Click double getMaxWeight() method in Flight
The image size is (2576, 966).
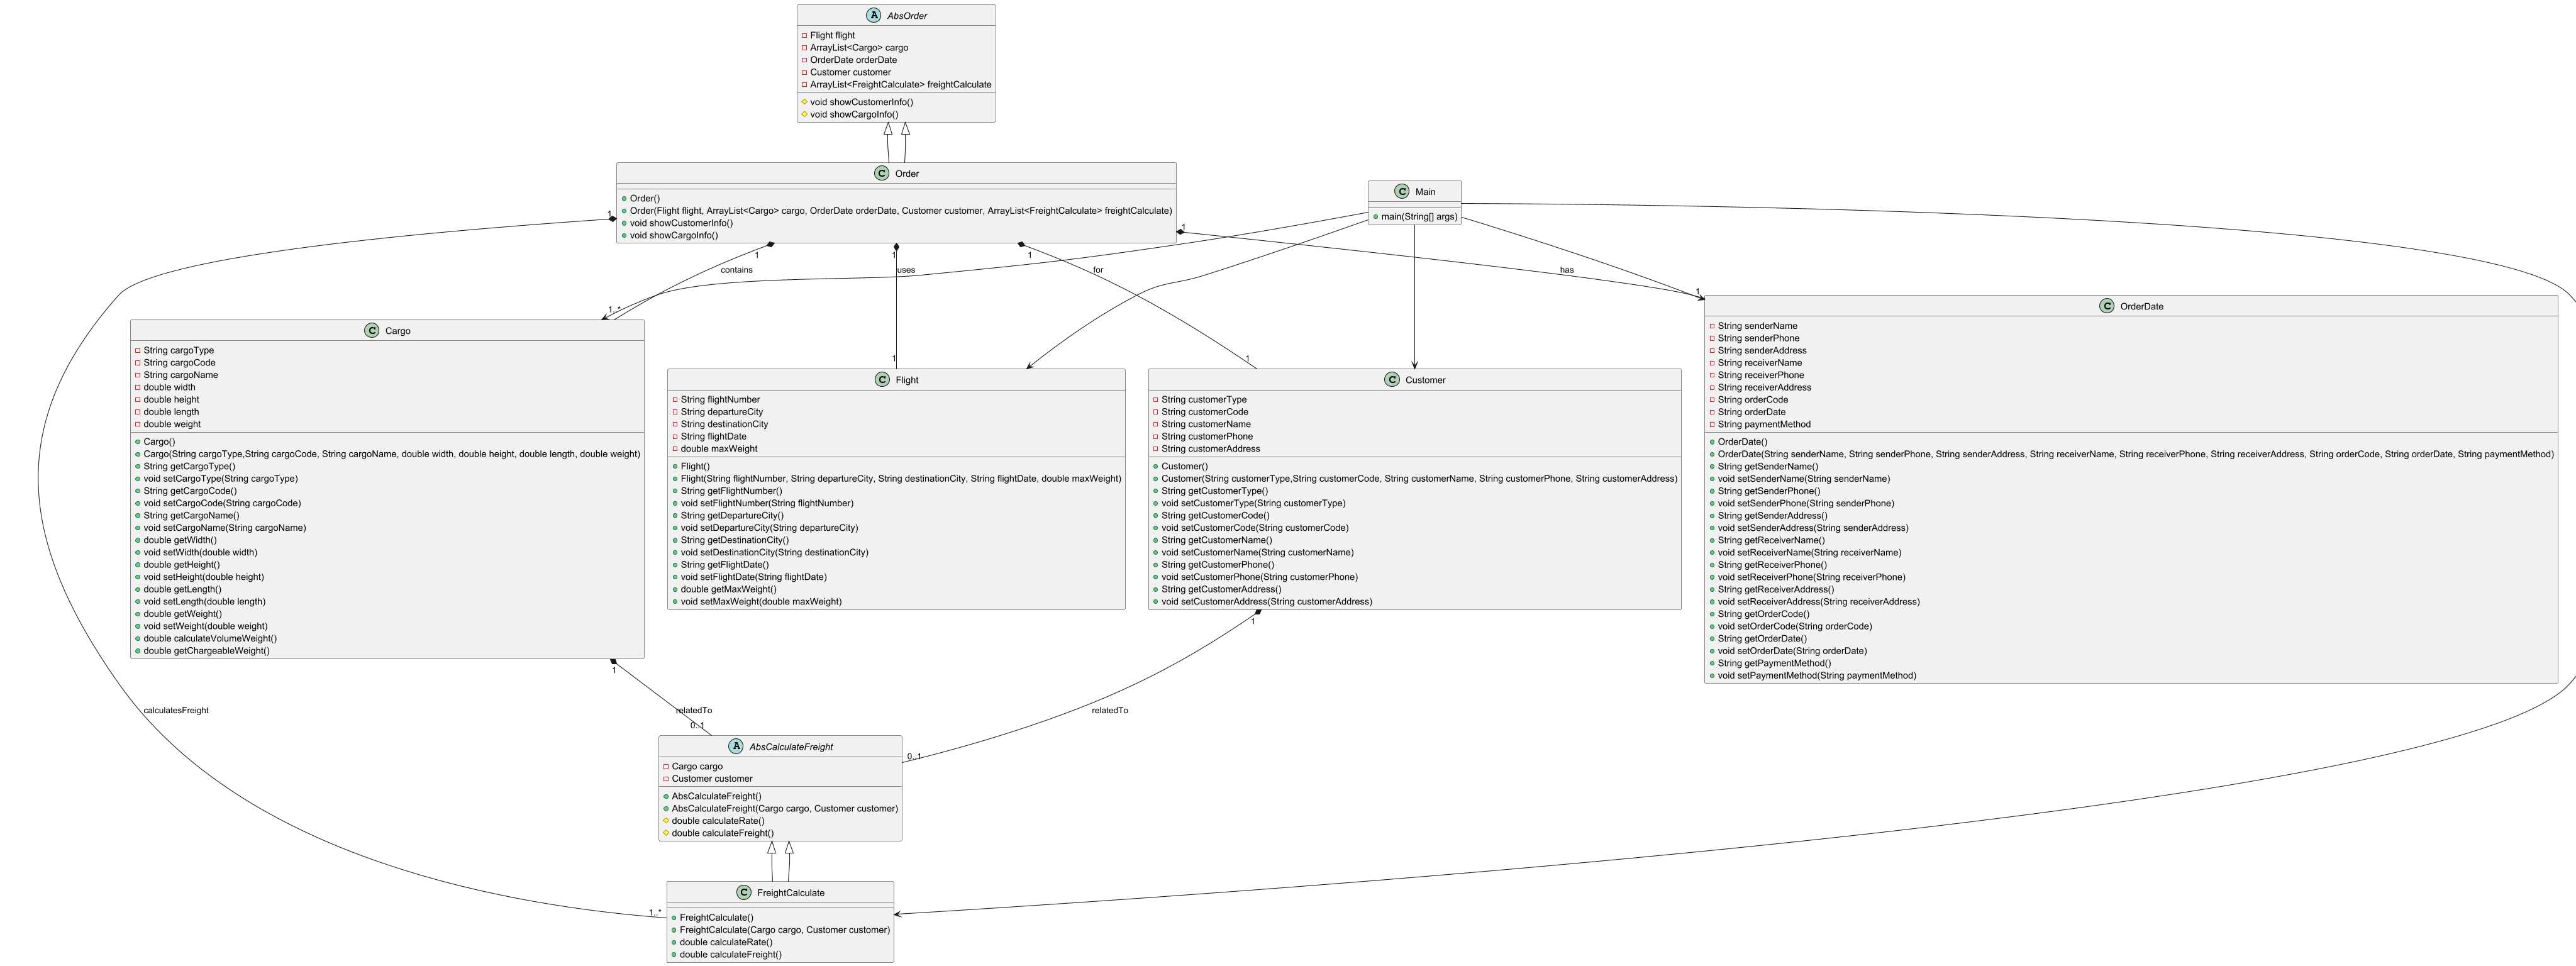click(728, 589)
